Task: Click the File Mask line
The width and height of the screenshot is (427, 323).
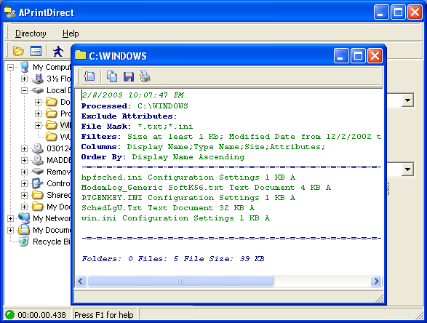Action: (x=137, y=127)
